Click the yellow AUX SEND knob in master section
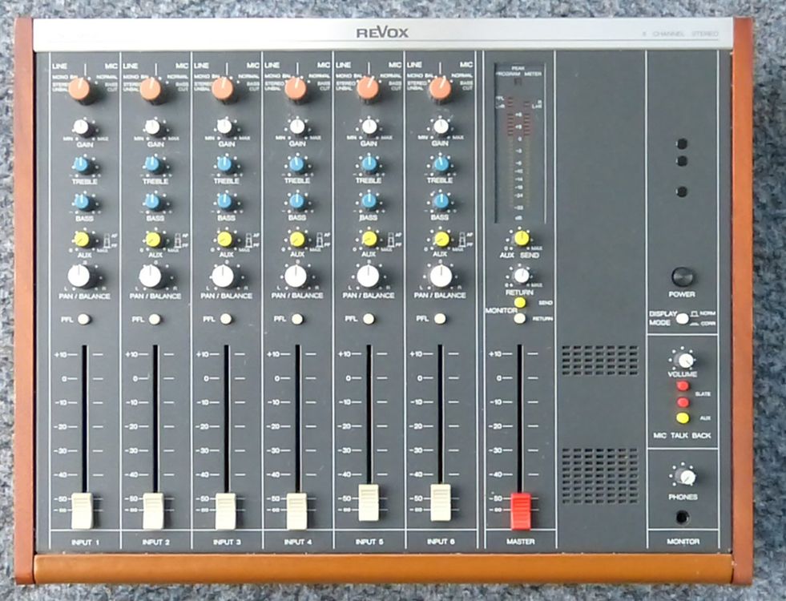 coord(522,238)
